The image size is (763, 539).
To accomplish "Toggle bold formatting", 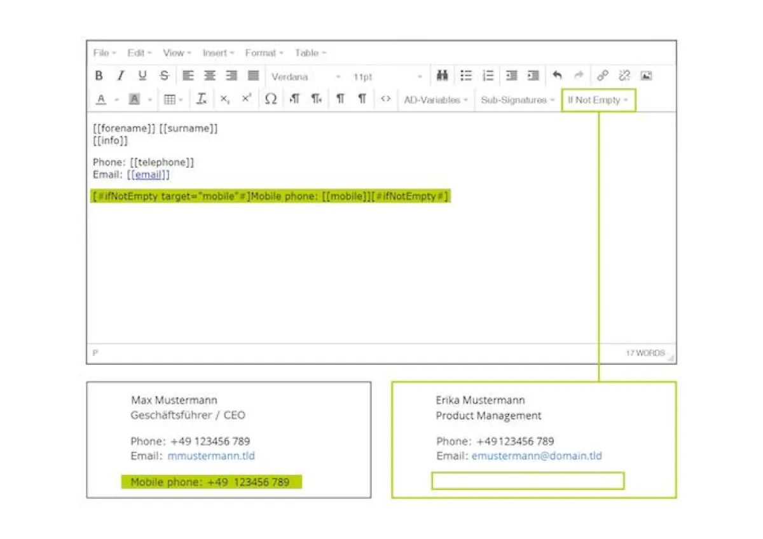I will [99, 76].
